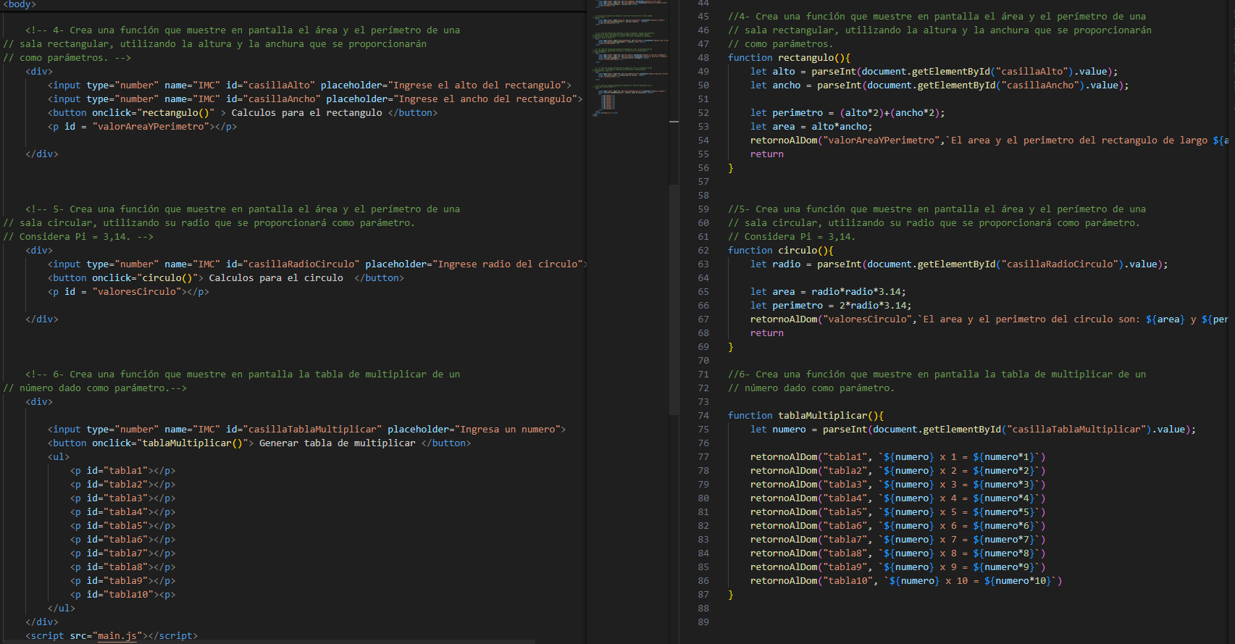The image size is (1235, 644).
Task: Click 'Calculos para el circulo' button text in HTML
Action: [276, 278]
